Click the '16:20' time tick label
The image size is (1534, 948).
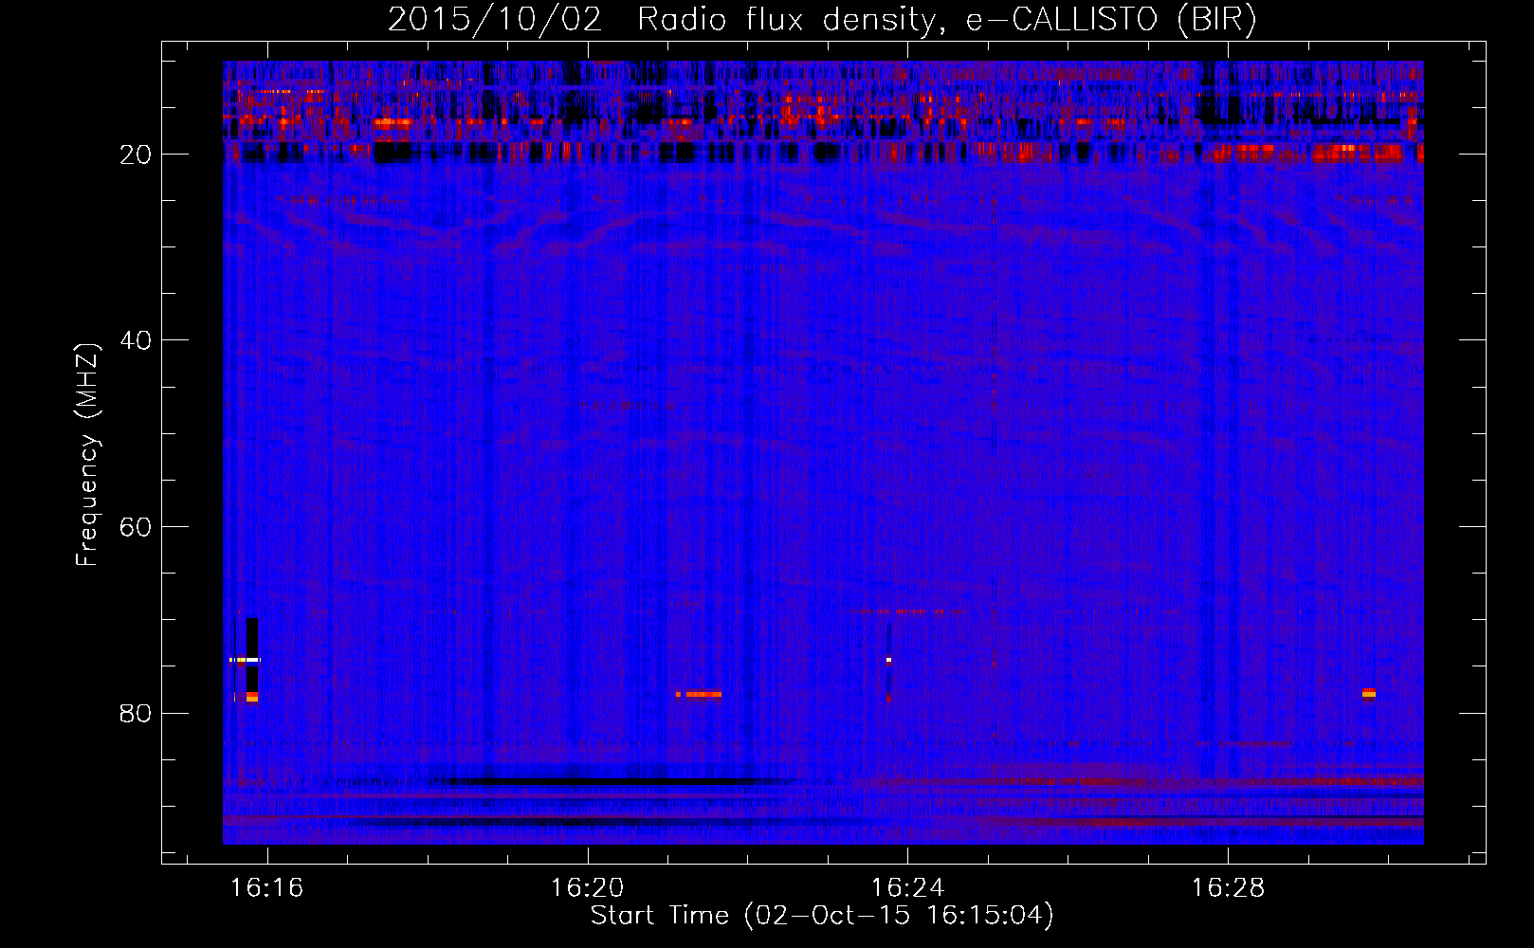tap(587, 888)
